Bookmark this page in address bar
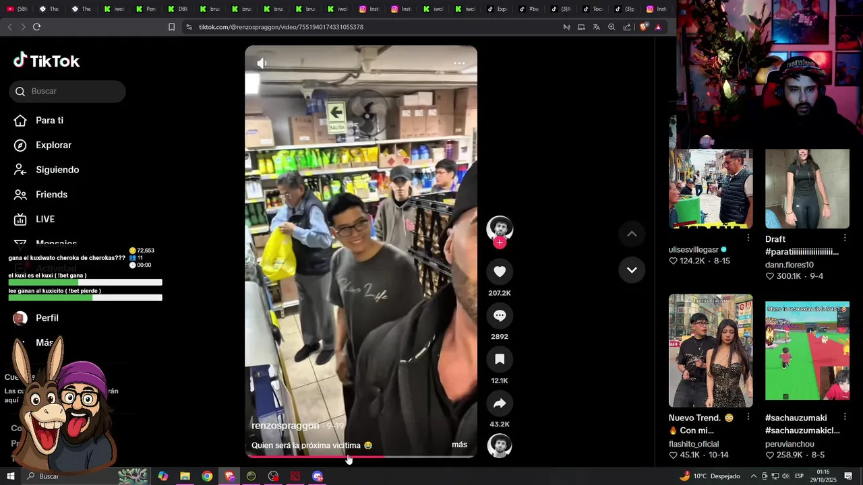This screenshot has height=485, width=863. [x=171, y=27]
